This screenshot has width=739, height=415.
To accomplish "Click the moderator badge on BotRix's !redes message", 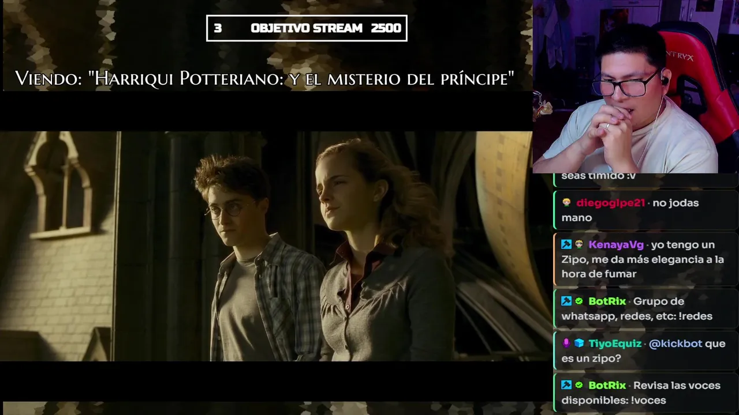I will (x=566, y=301).
